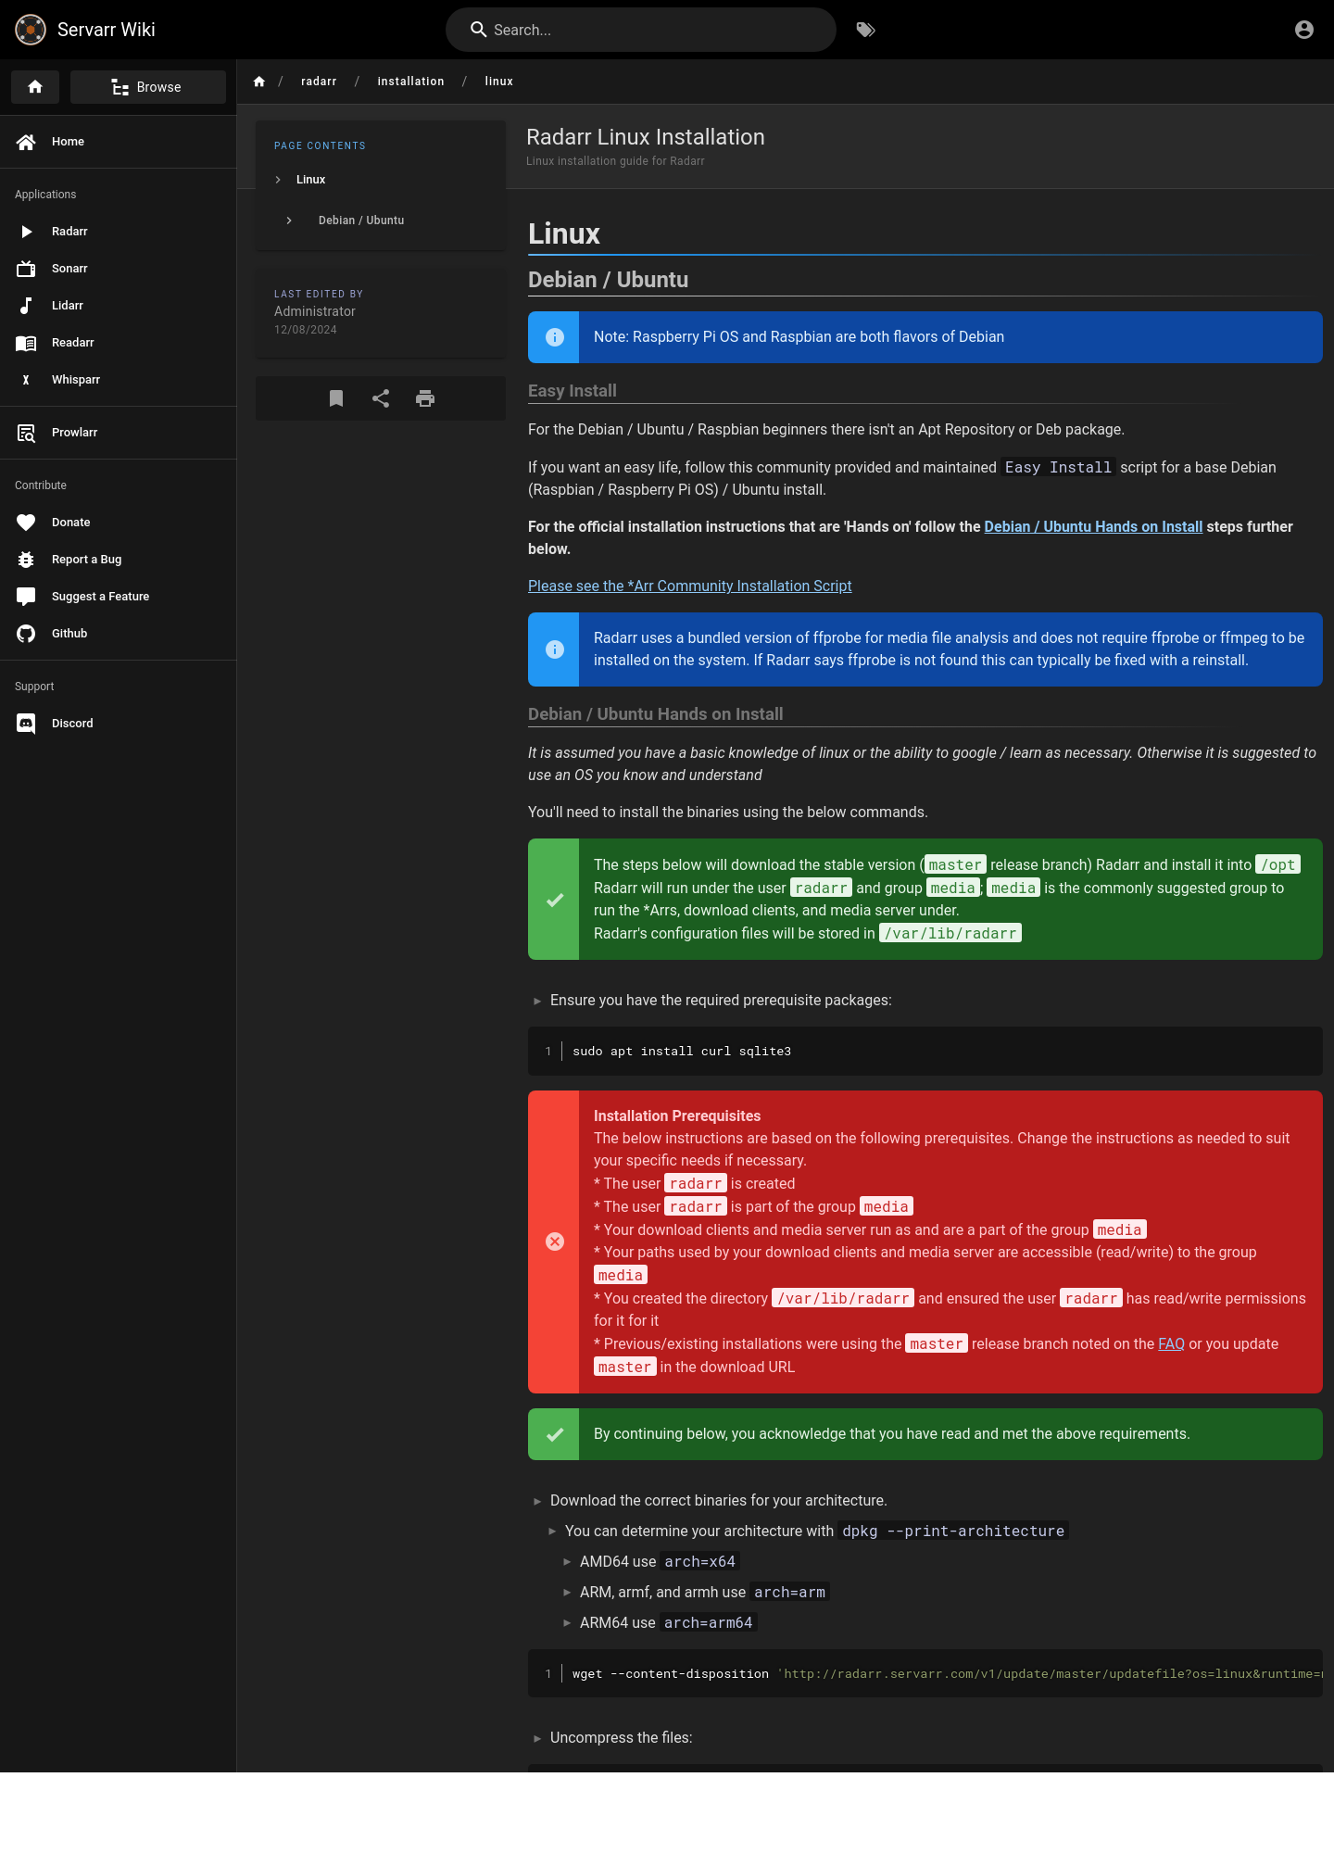Click the Donate heart icon
Image resolution: width=1334 pixels, height=1853 pixels.
pos(26,523)
